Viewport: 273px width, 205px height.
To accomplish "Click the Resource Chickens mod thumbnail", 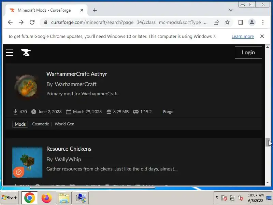I will [27, 162].
